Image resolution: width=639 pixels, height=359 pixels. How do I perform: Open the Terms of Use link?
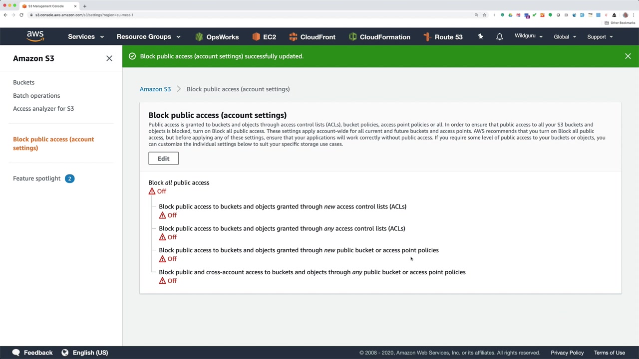[x=610, y=353]
